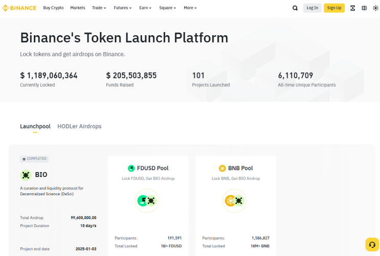This screenshot has width=380, height=256.
Task: Open the app download QR icon
Action: point(352,8)
